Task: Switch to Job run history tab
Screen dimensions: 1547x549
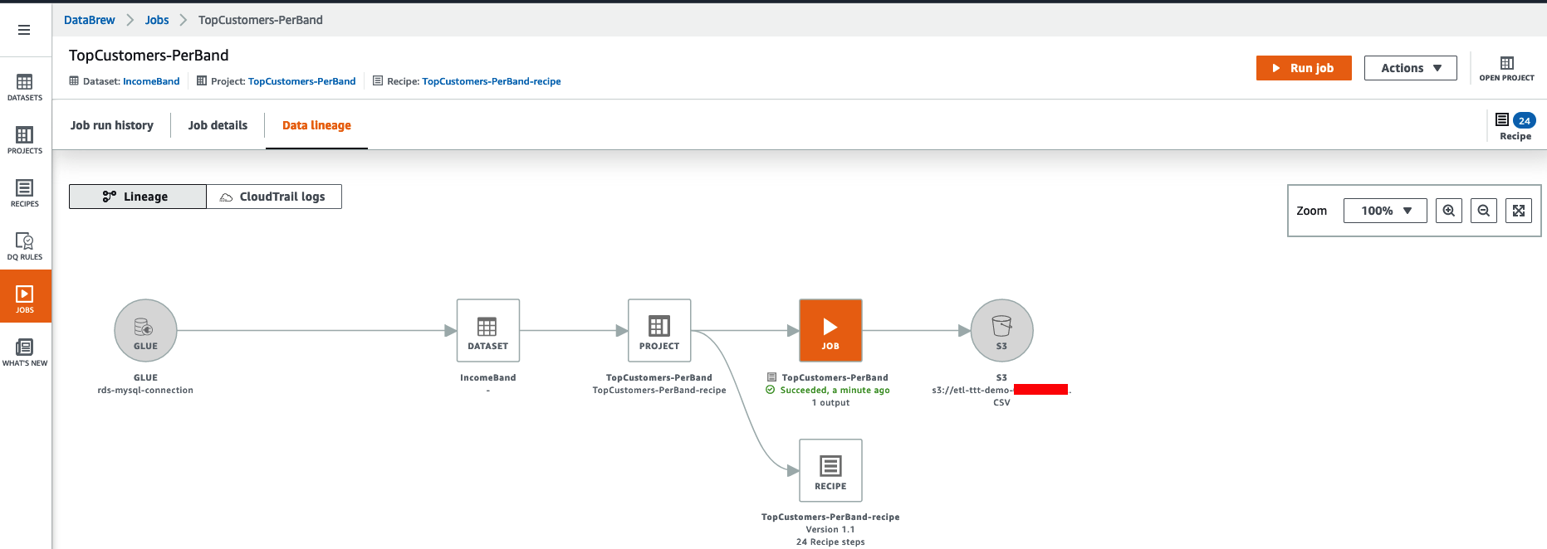Action: [x=112, y=125]
